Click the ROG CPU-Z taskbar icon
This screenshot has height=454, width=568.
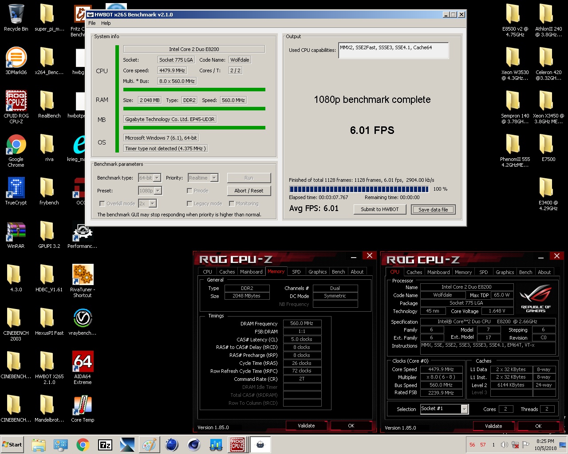(x=237, y=445)
